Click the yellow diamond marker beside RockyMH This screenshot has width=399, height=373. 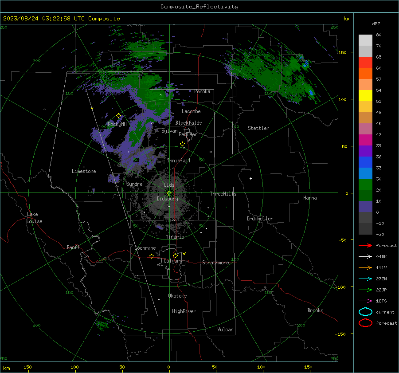118,116
